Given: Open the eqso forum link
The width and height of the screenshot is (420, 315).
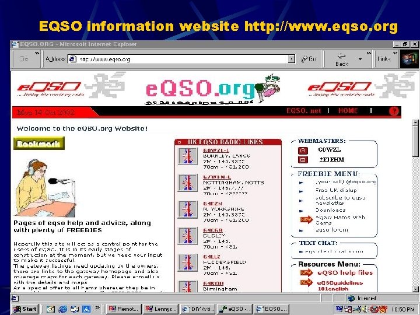Looking at the screenshot, I should [x=331, y=230].
